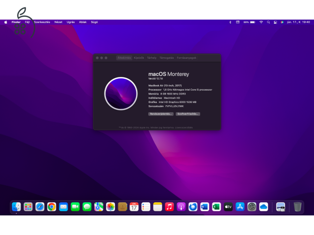Open the Licencszerződés link
This screenshot has width=314, height=235.
(184, 127)
